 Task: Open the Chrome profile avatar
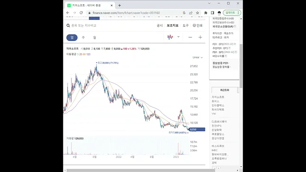click(x=219, y=13)
